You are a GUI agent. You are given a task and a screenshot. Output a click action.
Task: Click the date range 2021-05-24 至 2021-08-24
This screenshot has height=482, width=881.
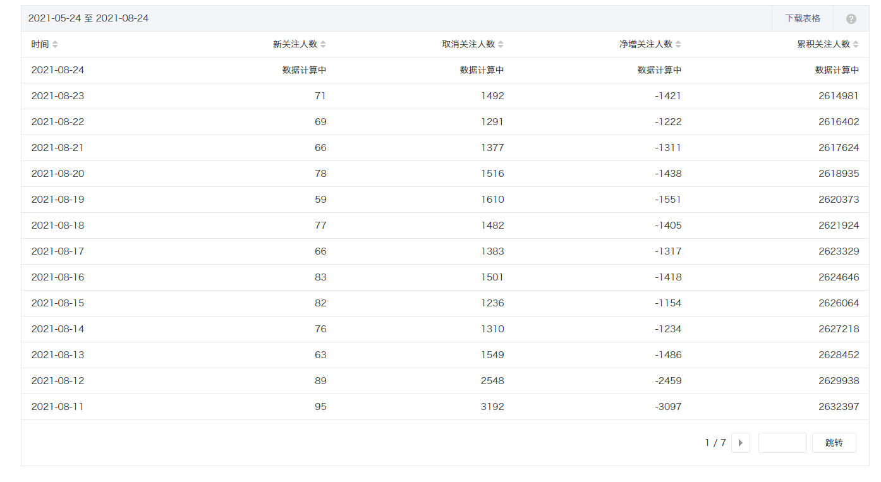(x=88, y=18)
